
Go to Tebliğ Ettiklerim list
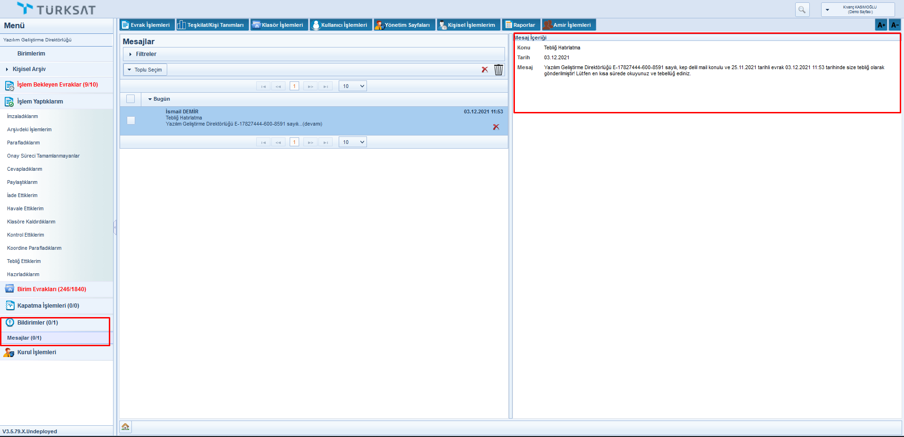(24, 261)
